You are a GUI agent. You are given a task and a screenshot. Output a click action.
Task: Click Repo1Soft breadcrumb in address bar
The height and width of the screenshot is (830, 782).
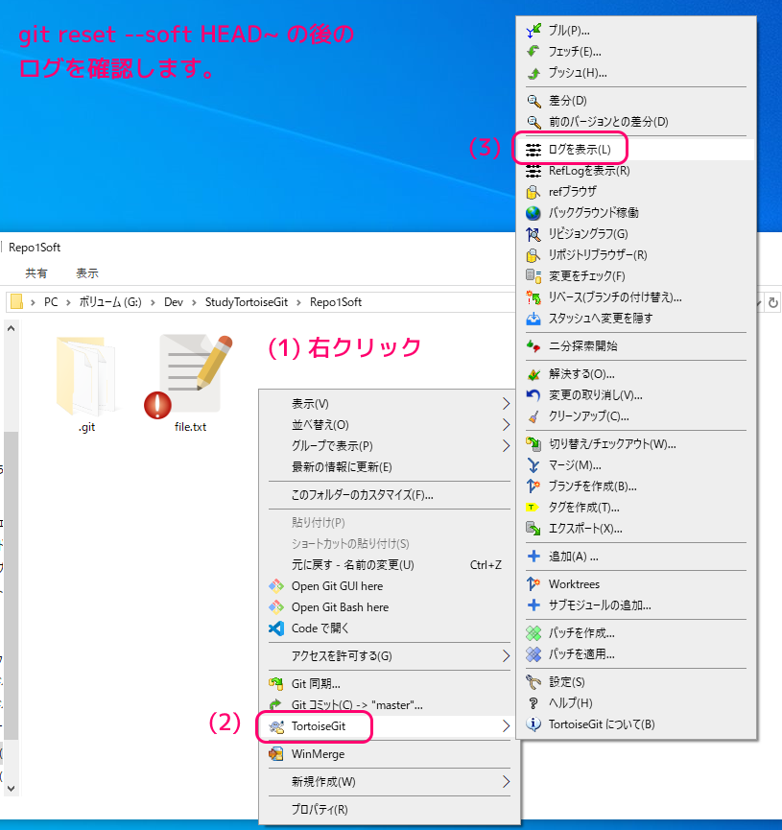coord(336,302)
